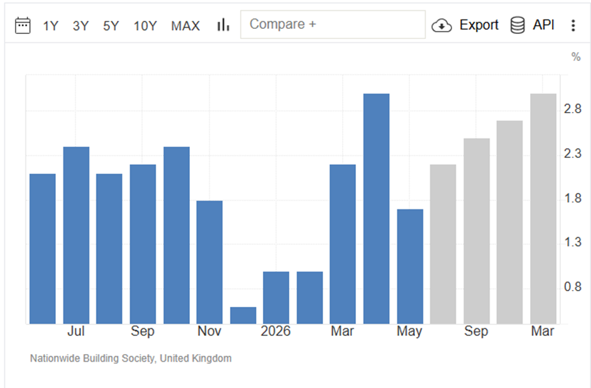Select the 1Y time range
Image resolution: width=591 pixels, height=388 pixels.
(x=50, y=26)
